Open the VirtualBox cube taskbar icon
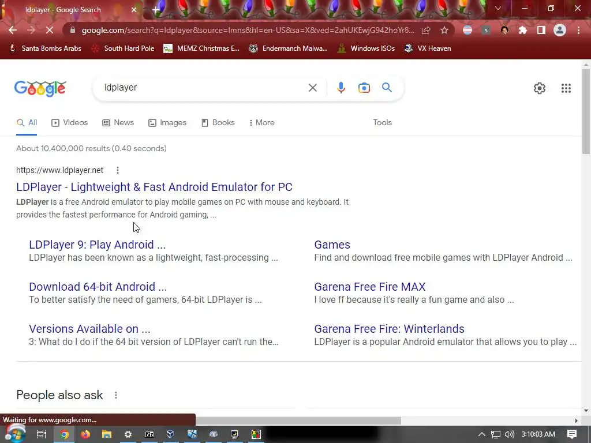The width and height of the screenshot is (591, 443). [170, 434]
